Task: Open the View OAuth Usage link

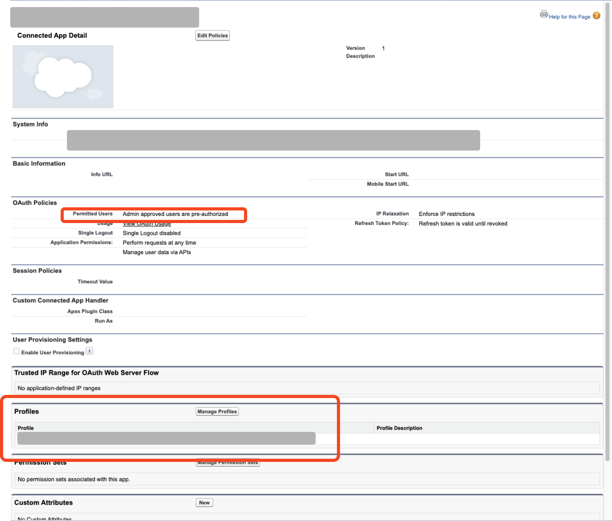Action: coord(147,223)
